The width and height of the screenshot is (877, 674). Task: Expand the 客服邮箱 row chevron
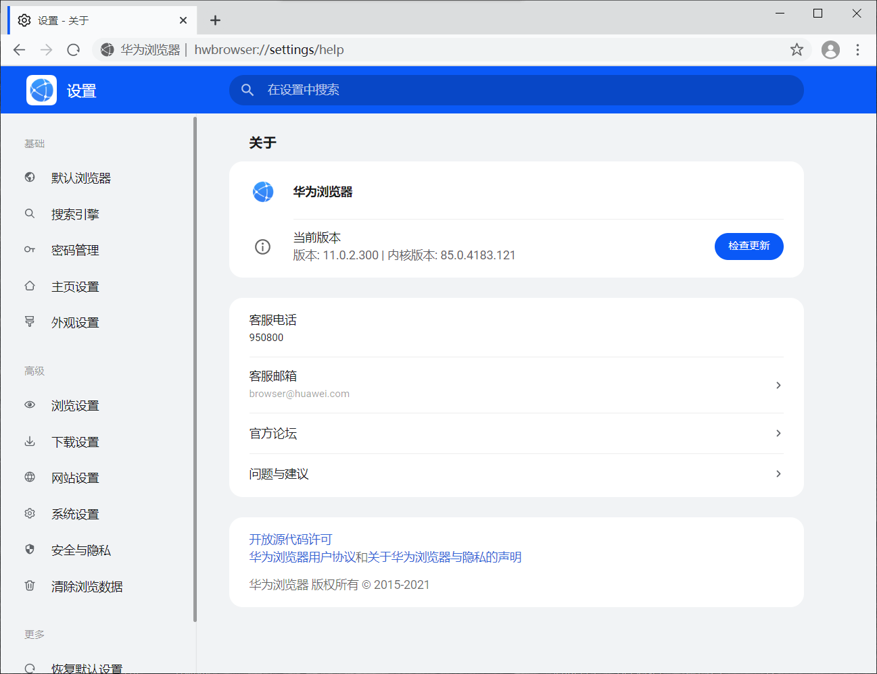778,385
